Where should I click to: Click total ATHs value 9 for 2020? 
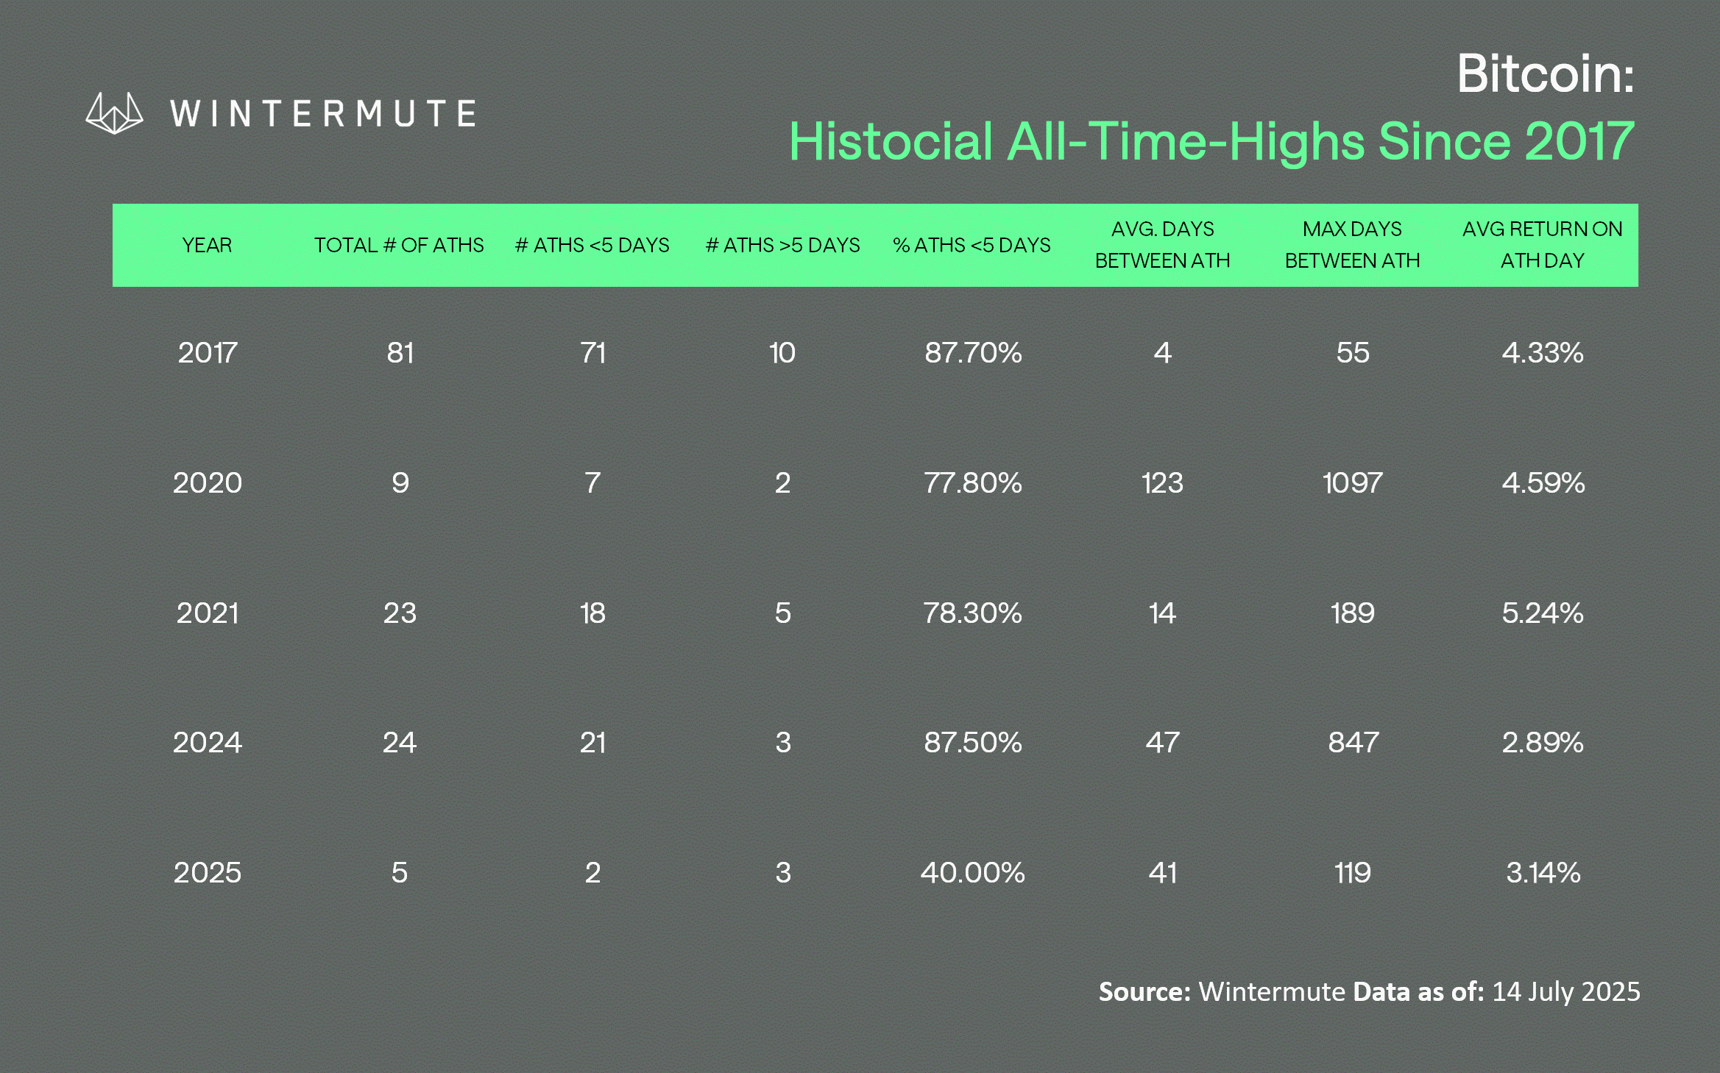400,483
